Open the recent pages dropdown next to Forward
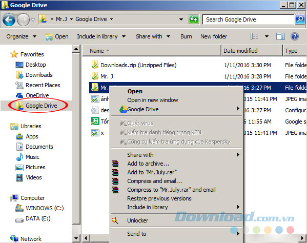 (x=33, y=20)
